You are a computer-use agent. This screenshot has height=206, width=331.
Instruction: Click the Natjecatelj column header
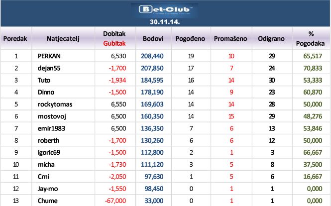pyautogui.click(x=63, y=39)
